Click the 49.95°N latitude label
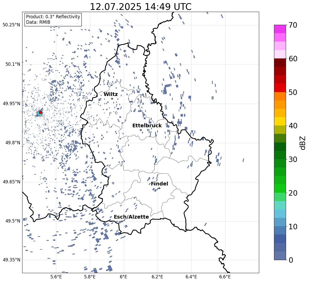Viewport: 309px width, 282px height. coord(12,103)
